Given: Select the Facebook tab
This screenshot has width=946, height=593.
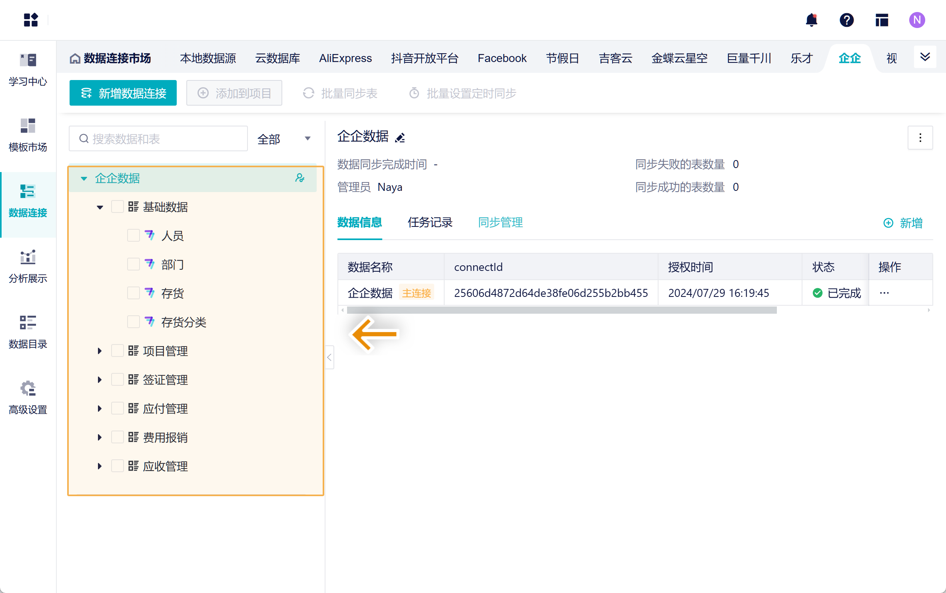Looking at the screenshot, I should click(x=502, y=58).
